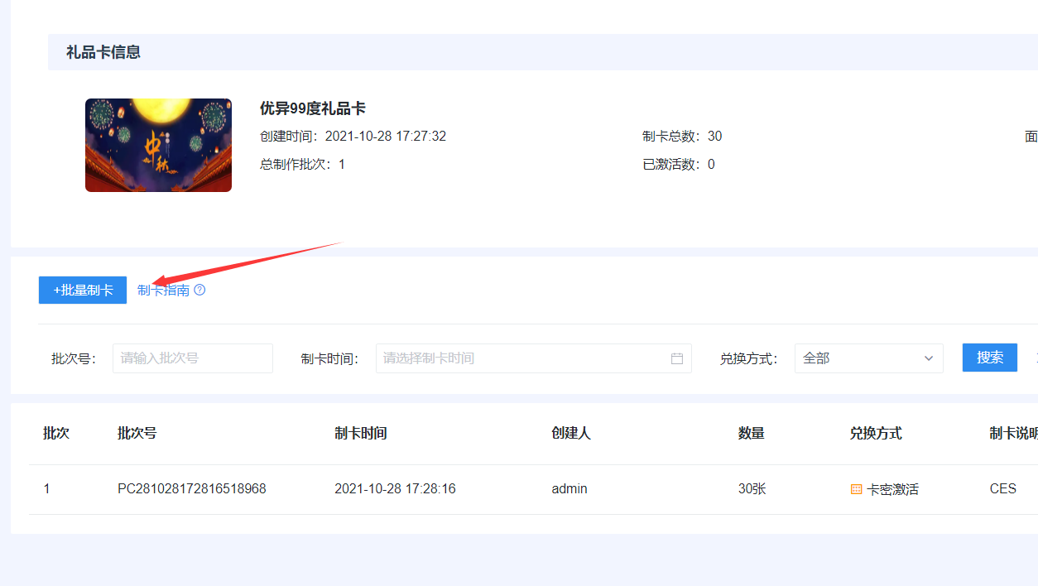This screenshot has height=586, width=1038.
Task: Click batch number PC281028172816518968
Action: pyautogui.click(x=192, y=489)
